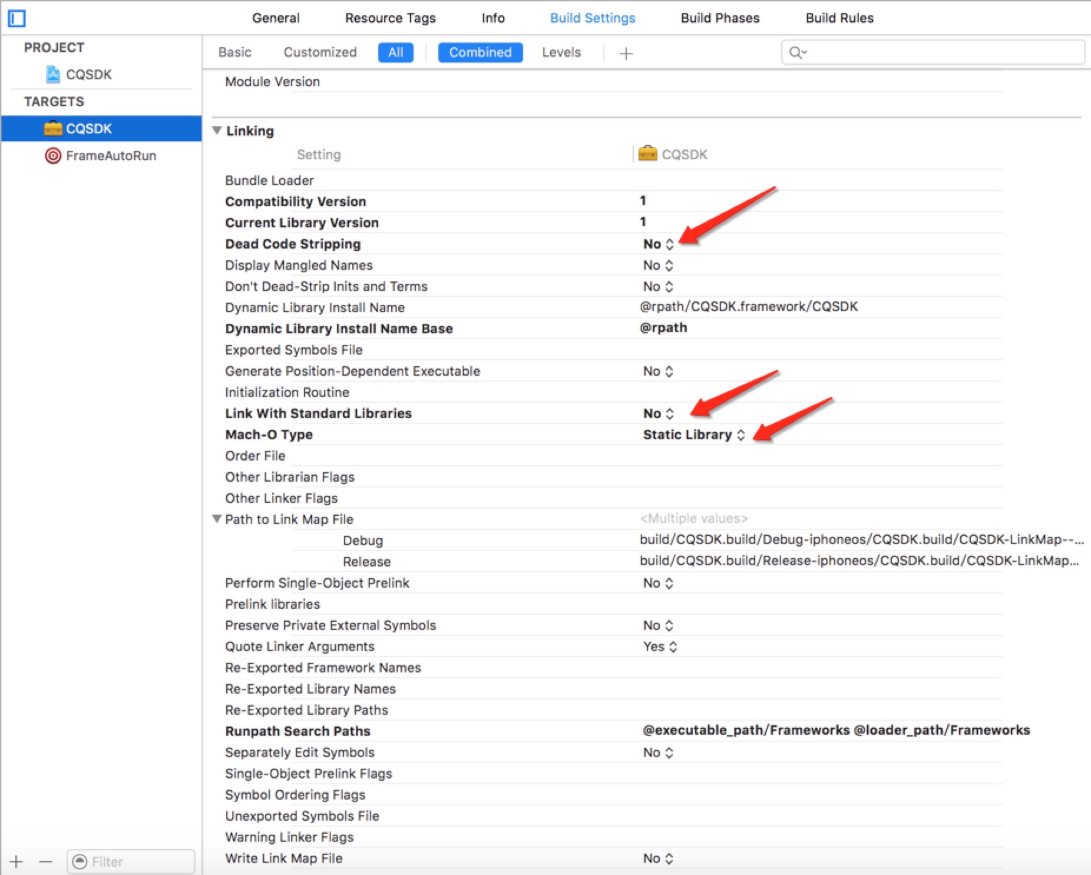Add a new target with plus button

(16, 861)
